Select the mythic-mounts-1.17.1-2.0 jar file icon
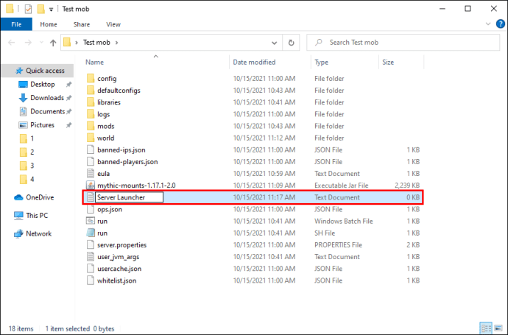 pyautogui.click(x=91, y=186)
